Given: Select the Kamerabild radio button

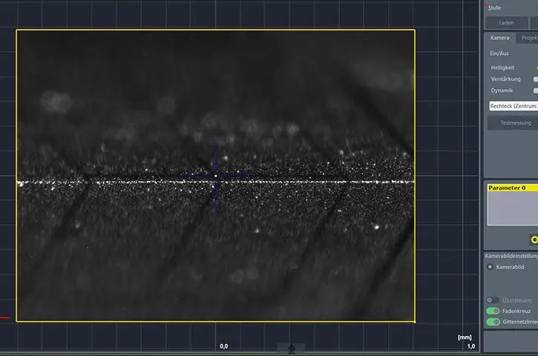Looking at the screenshot, I should [x=490, y=266].
